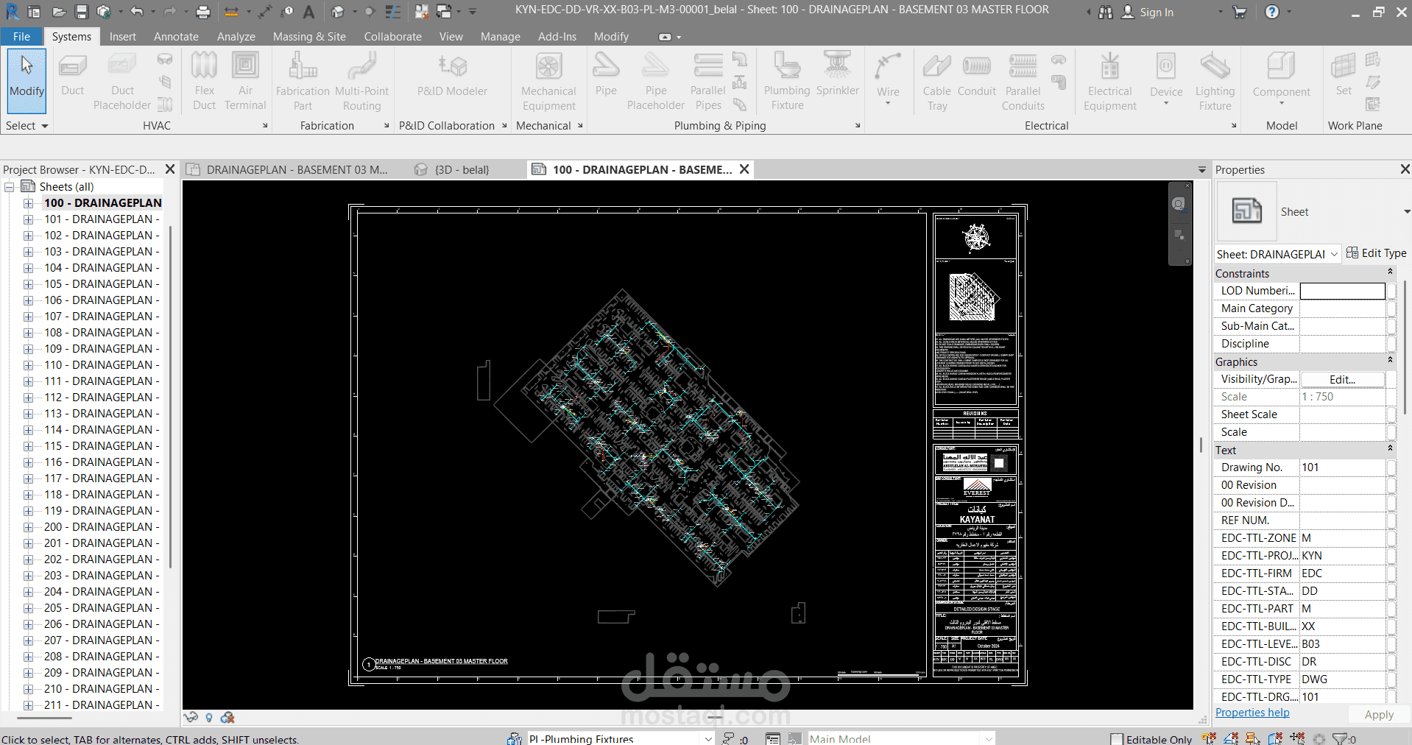Click the Worksets icon in status bar
Viewport: 1412px width, 745px height.
tap(515, 738)
